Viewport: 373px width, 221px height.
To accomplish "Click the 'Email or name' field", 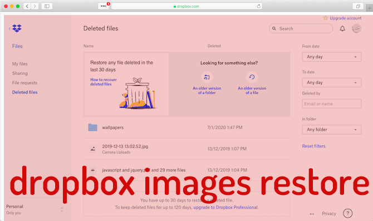I will point(332,104).
